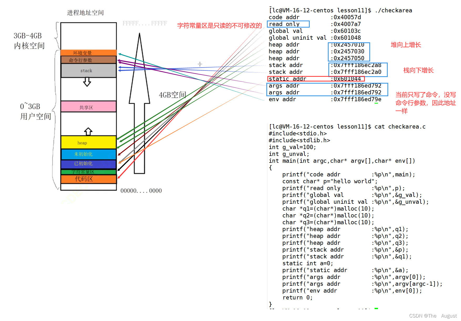Screen dimensions: 461x321
Task: Click the char *q3 malloc line
Action: pos(328,222)
